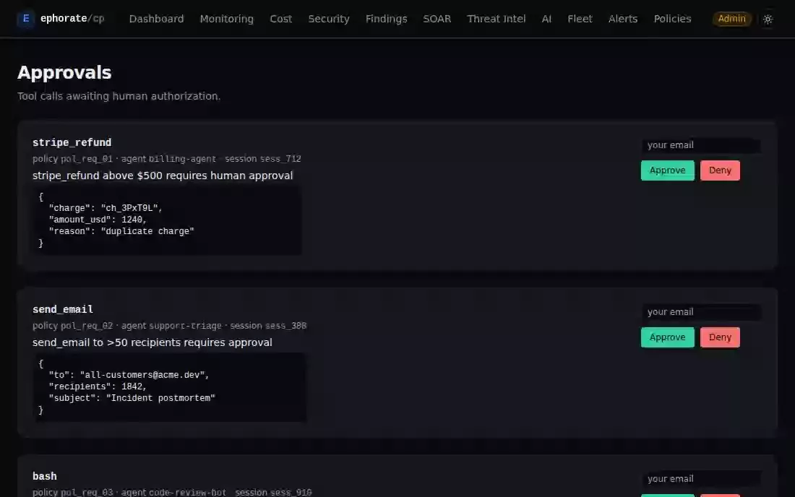This screenshot has width=795, height=497.
Task: Navigate to Security
Action: [329, 19]
